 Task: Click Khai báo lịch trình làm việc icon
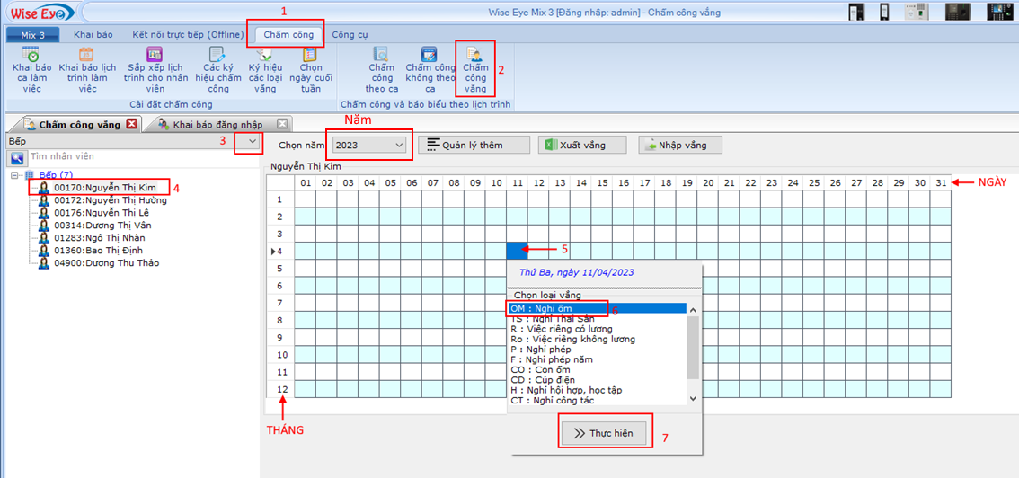tap(87, 56)
